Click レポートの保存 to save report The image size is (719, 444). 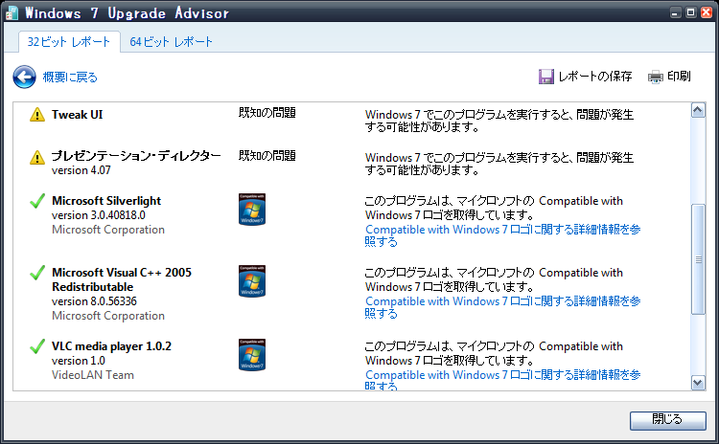[x=594, y=77]
